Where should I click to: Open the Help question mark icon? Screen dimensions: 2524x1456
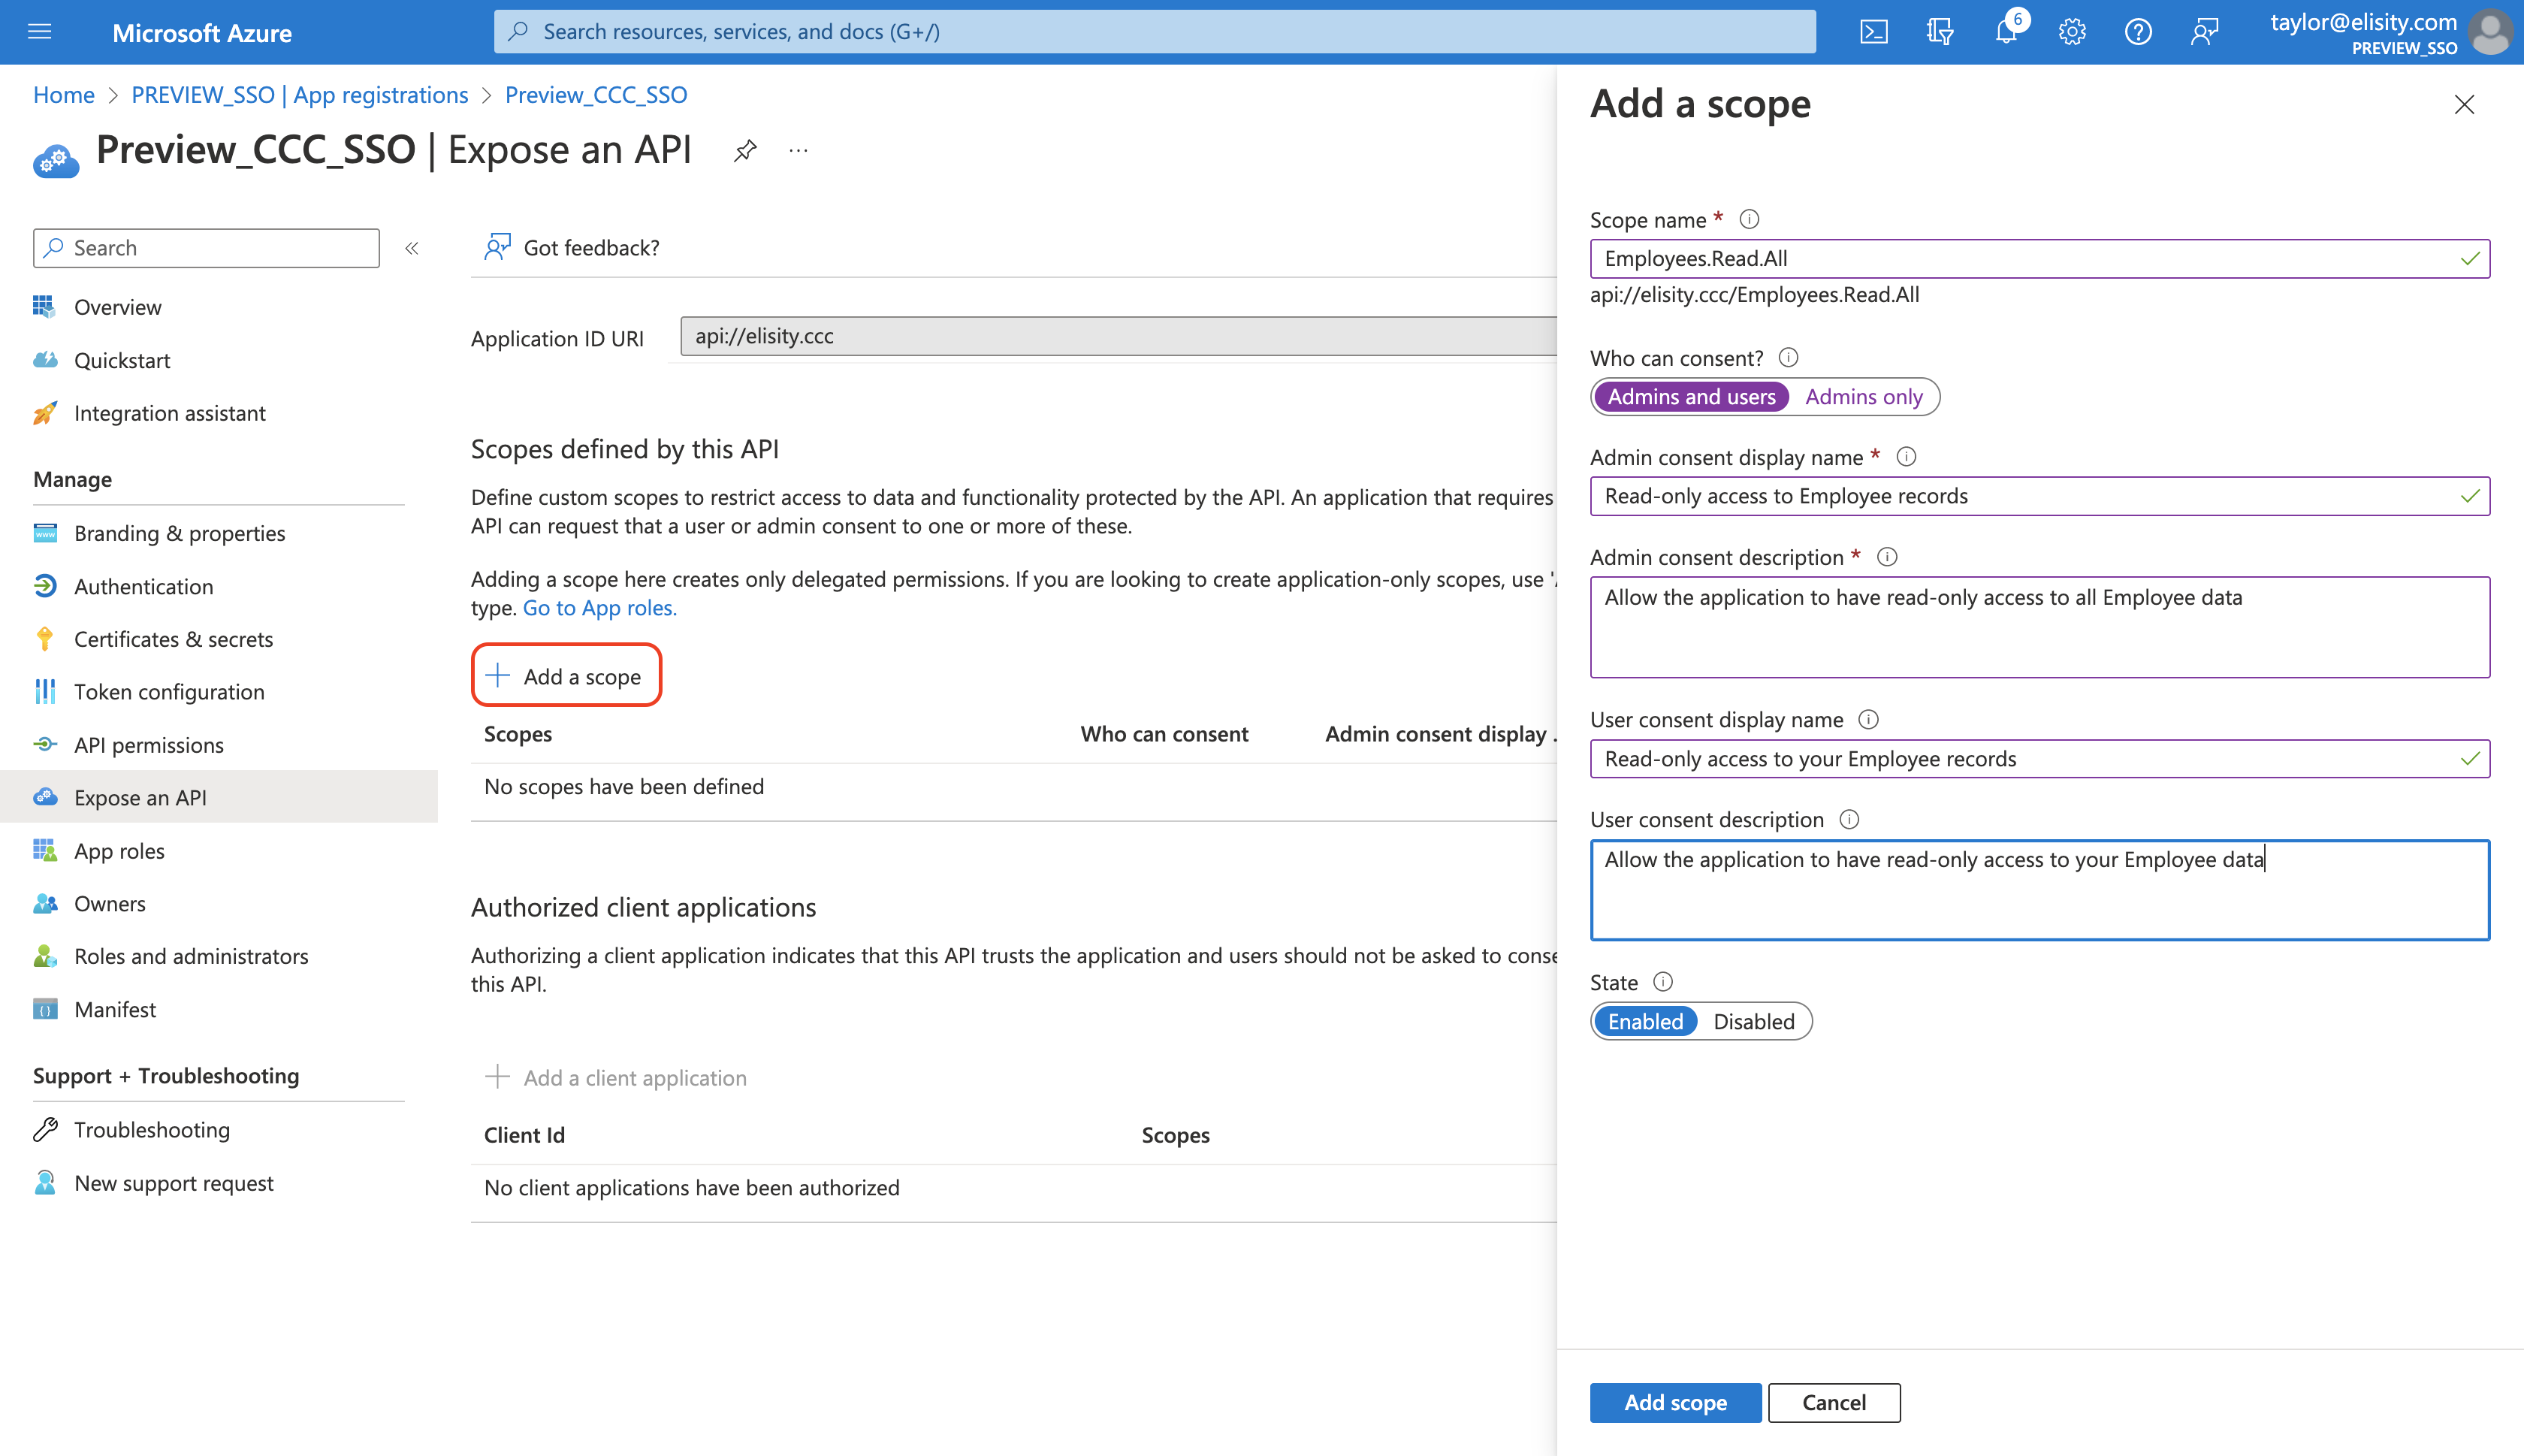[x=2138, y=32]
